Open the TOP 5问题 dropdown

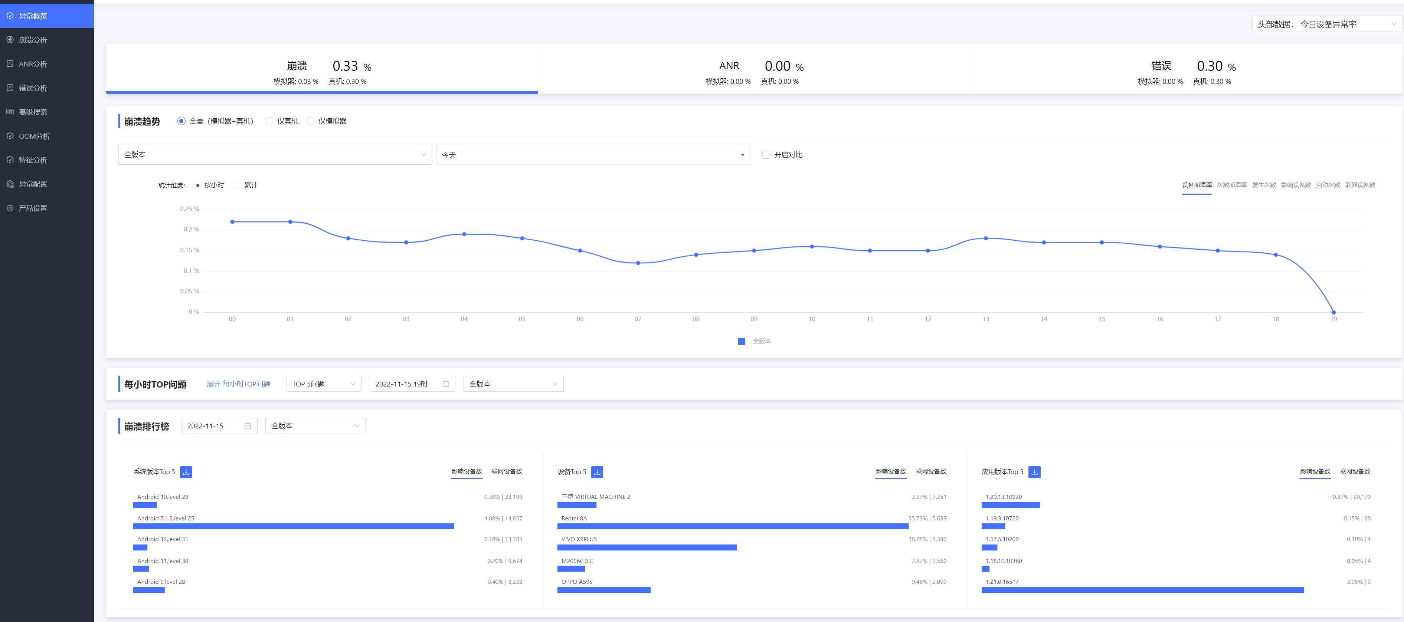pos(324,384)
